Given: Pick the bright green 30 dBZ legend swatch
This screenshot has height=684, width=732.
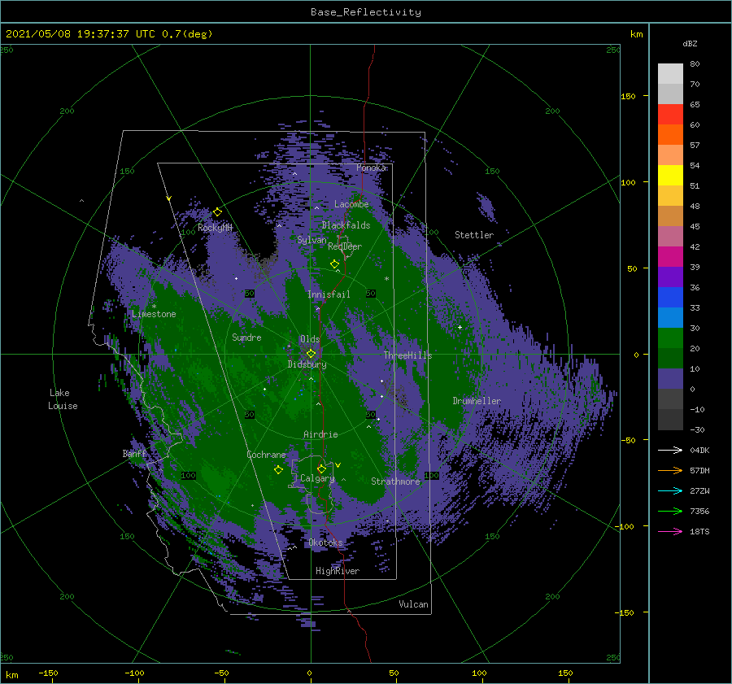Looking at the screenshot, I should (x=670, y=338).
